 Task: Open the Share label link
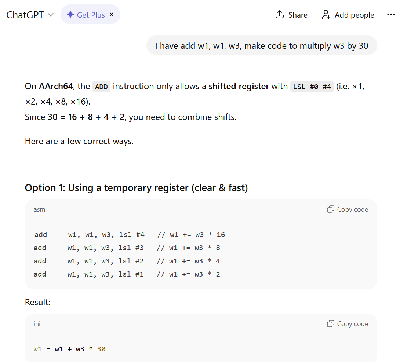click(298, 15)
